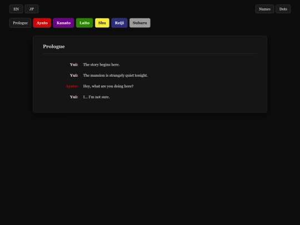Click the line "The story begins here."

click(x=102, y=64)
